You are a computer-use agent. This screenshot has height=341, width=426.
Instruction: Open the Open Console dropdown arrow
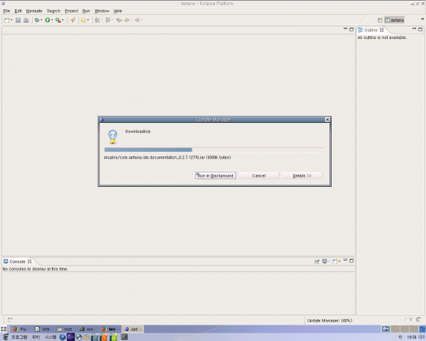tap(339, 261)
